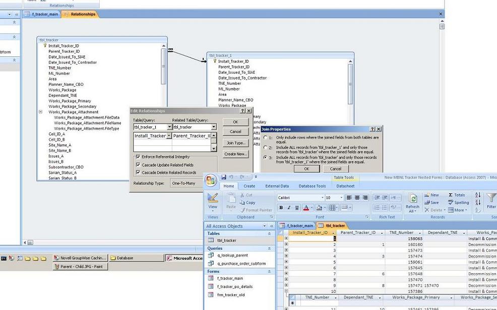Open All Access Objects pane dropdown
Screen dimensions: 497x310
[x=264, y=226]
